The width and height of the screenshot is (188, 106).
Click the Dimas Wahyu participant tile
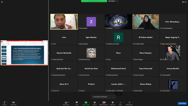(x=146, y=84)
